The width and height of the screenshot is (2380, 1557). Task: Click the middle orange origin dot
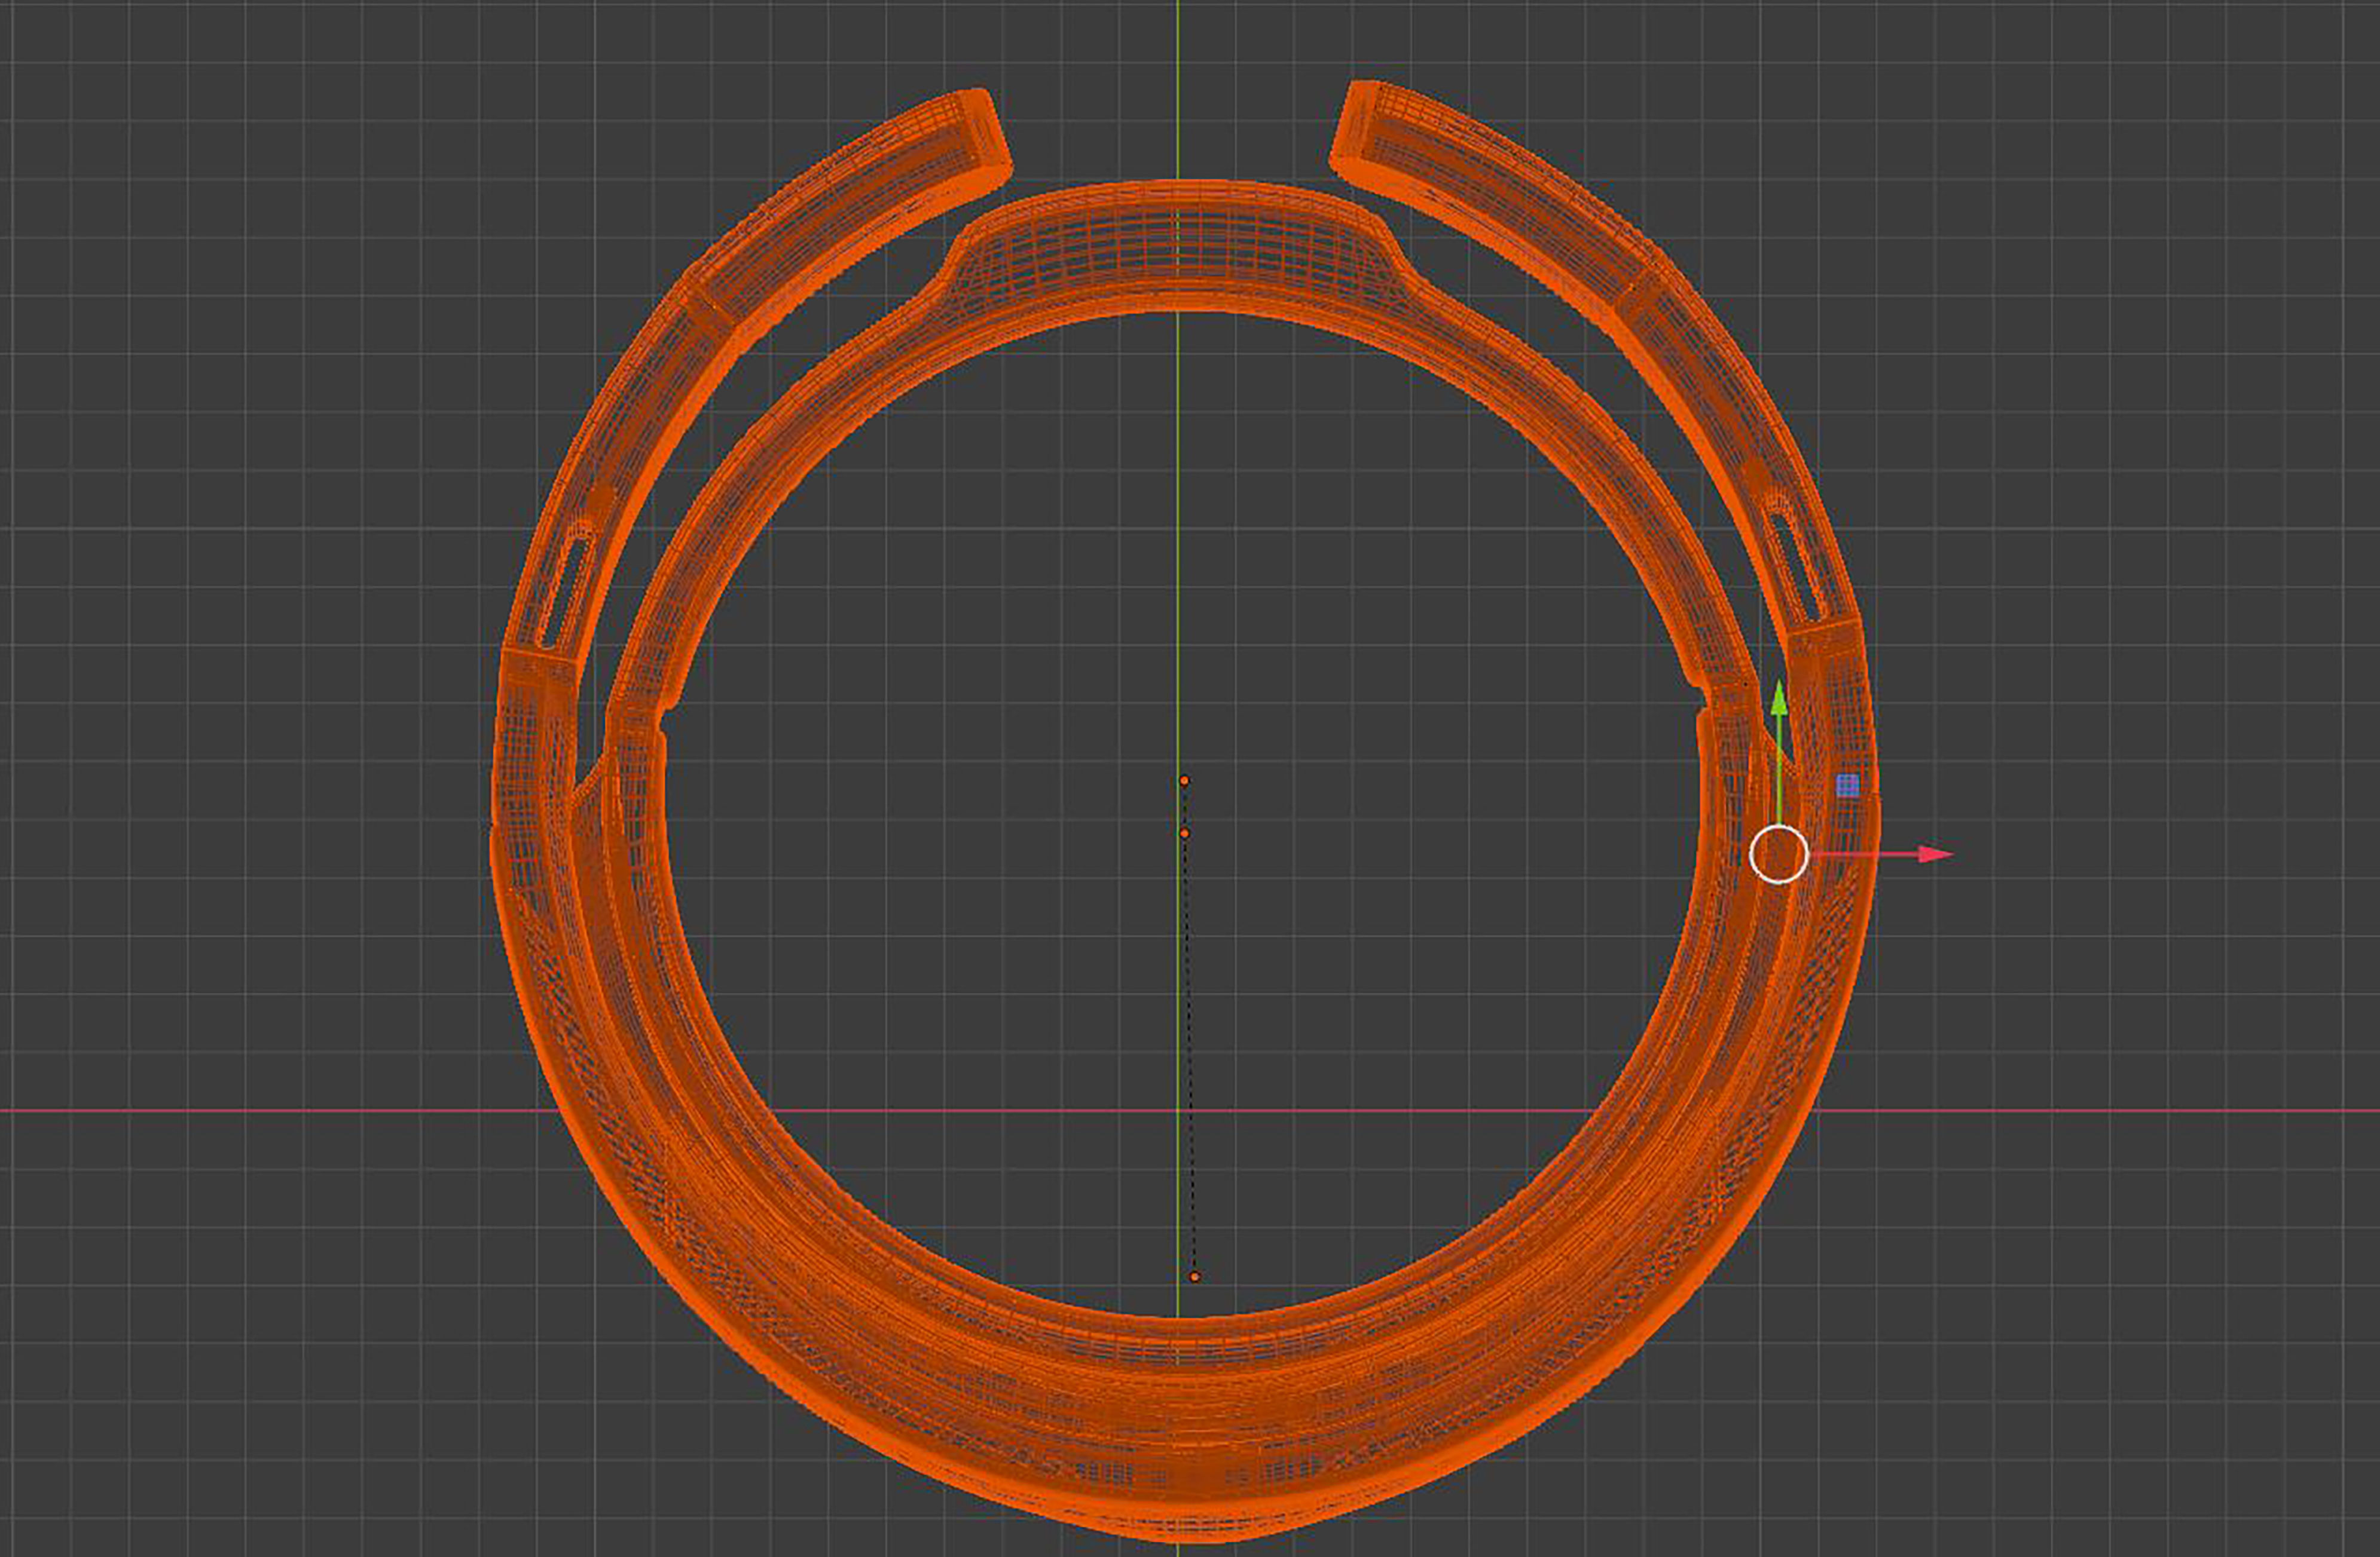coord(1185,833)
